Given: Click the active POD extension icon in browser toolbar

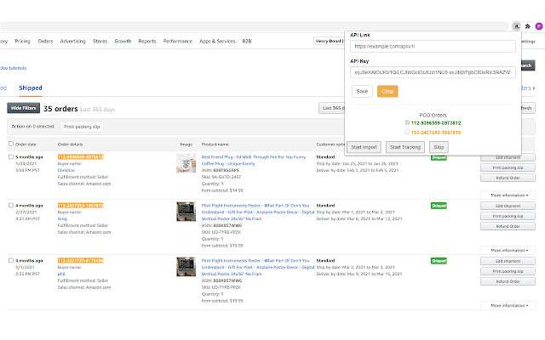Looking at the screenshot, I should (517, 26).
